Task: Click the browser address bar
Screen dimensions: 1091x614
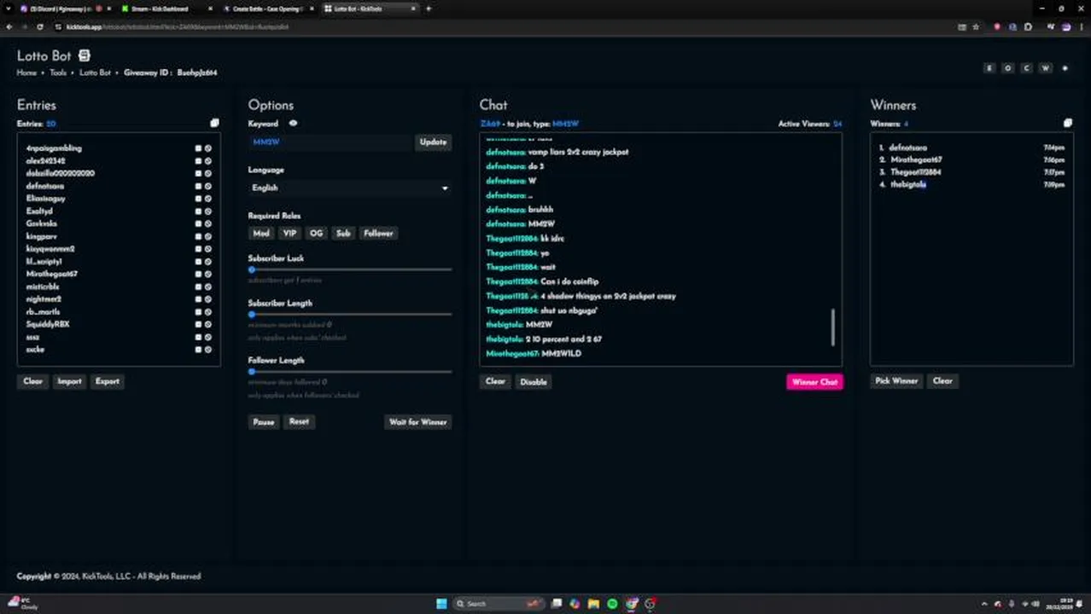Action: click(504, 26)
